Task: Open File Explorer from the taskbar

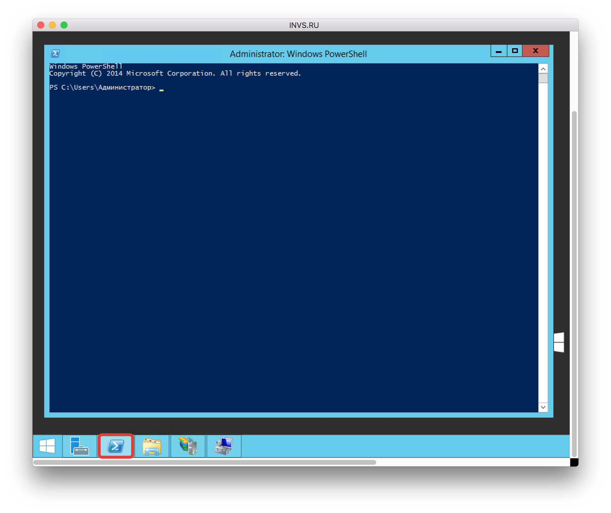Action: [152, 446]
